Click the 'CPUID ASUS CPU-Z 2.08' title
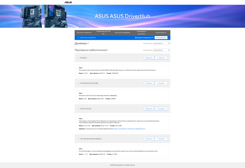This screenshot has width=245, height=168. click(89, 83)
